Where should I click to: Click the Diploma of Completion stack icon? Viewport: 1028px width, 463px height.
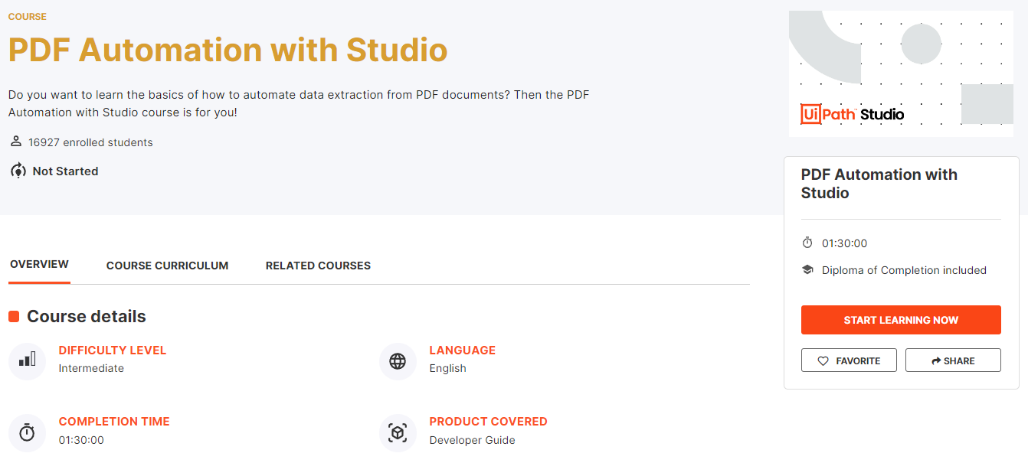tap(808, 269)
